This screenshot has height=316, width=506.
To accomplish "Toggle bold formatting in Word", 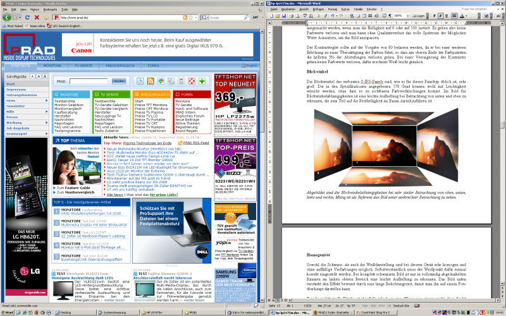I will pyautogui.click(x=435, y=15).
